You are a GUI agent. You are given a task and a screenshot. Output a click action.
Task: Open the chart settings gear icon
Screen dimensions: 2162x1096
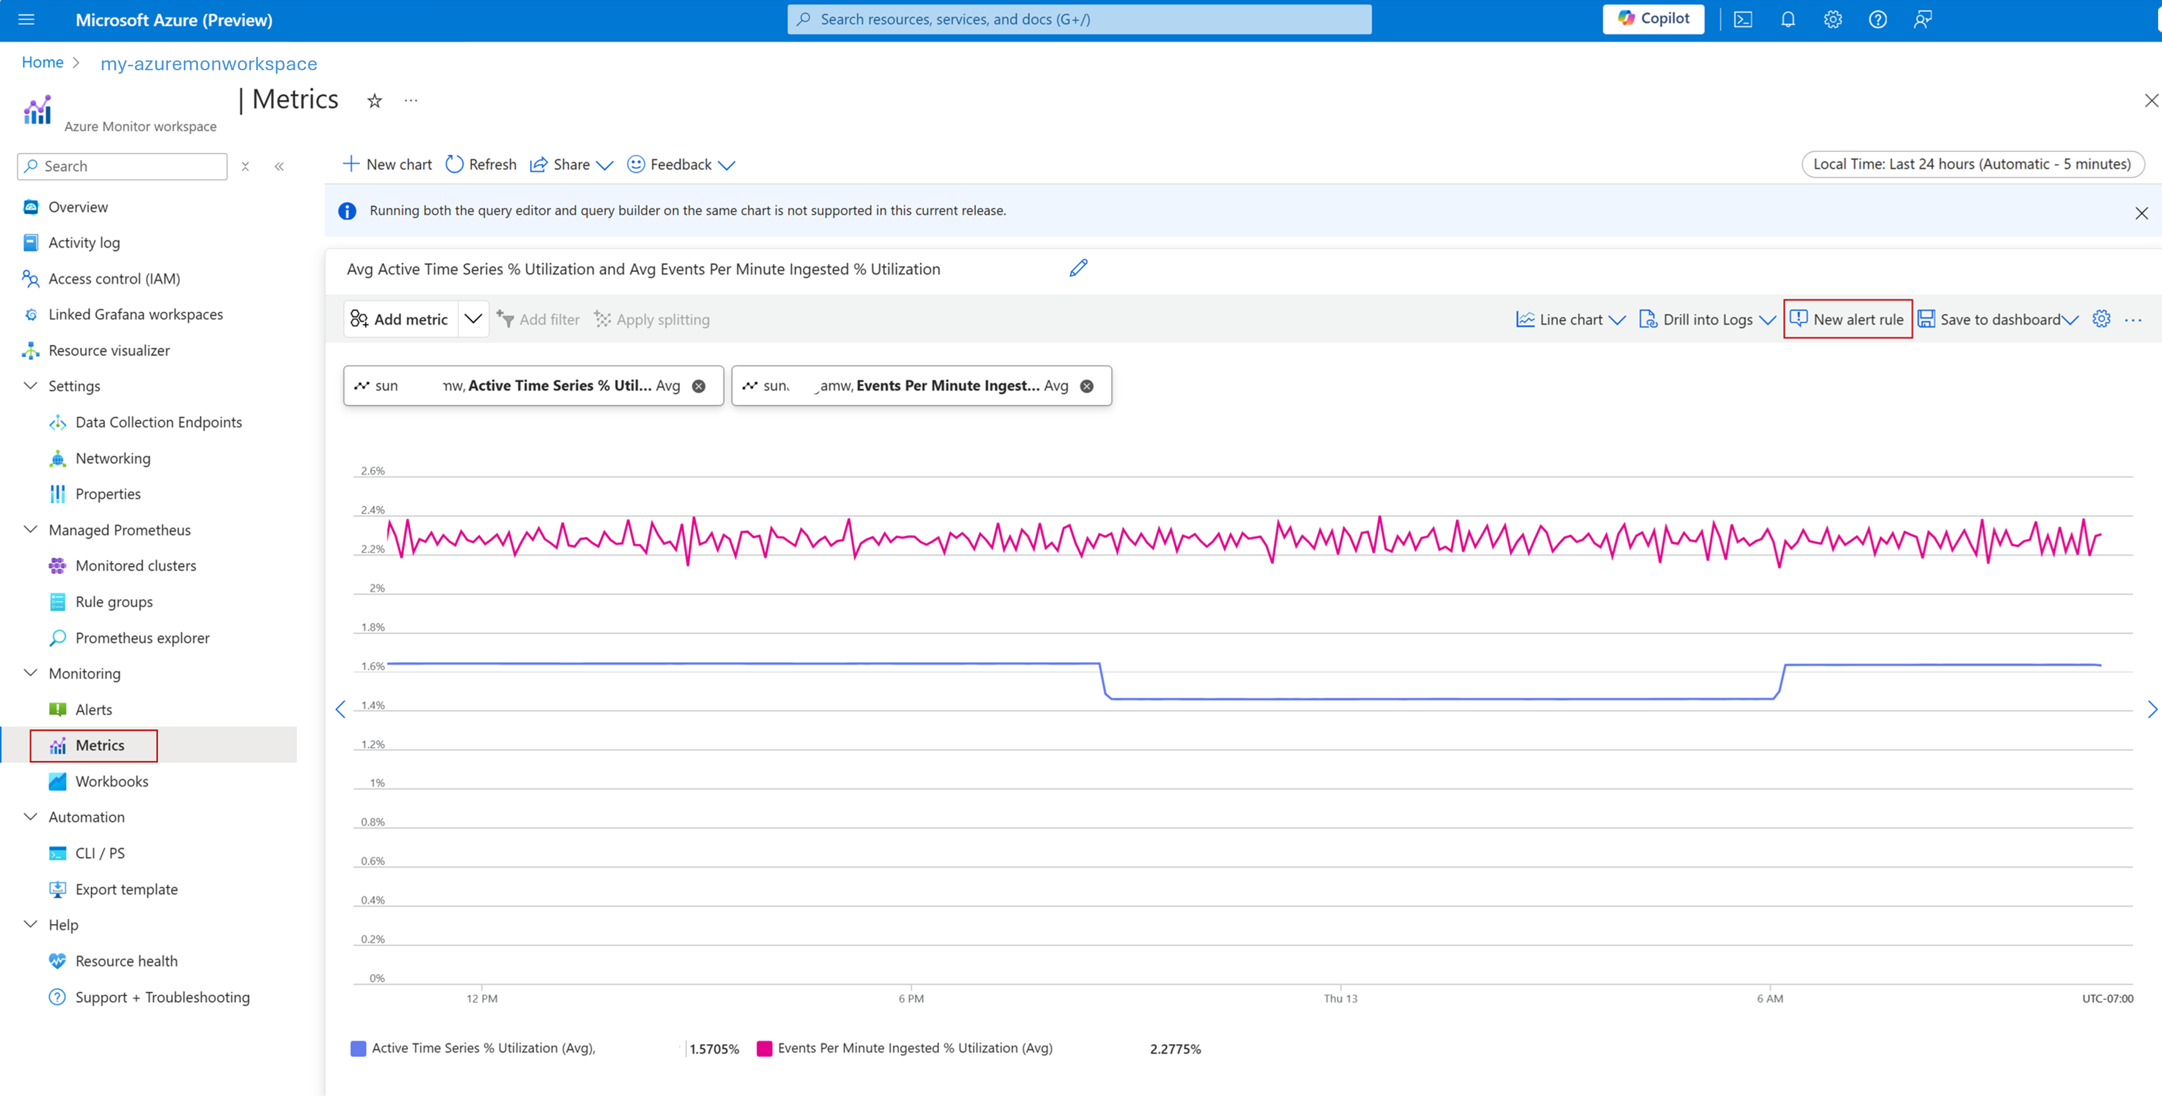point(2101,319)
